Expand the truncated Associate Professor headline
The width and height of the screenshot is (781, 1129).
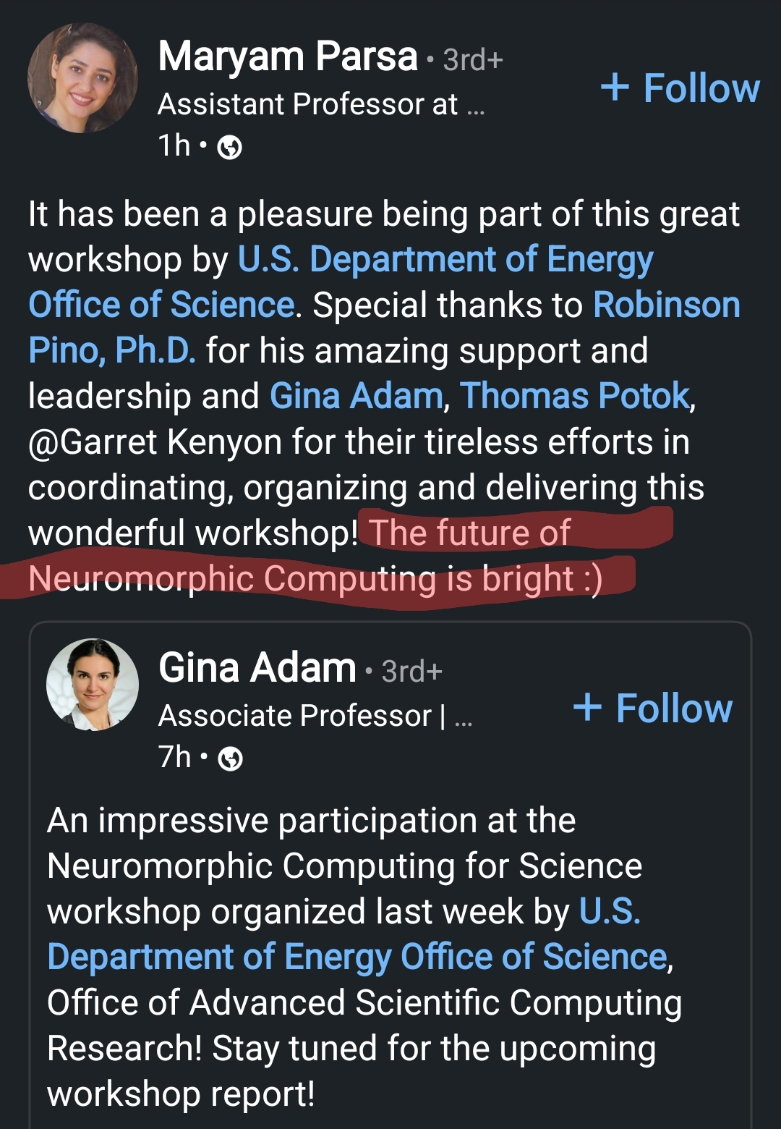(315, 716)
